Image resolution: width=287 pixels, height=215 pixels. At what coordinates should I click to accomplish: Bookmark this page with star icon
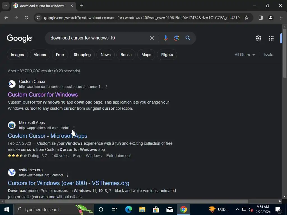tap(247, 18)
